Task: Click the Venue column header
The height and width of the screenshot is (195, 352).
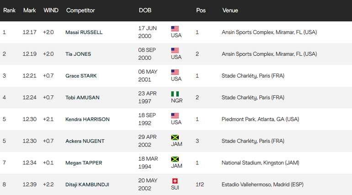Action: click(x=230, y=10)
